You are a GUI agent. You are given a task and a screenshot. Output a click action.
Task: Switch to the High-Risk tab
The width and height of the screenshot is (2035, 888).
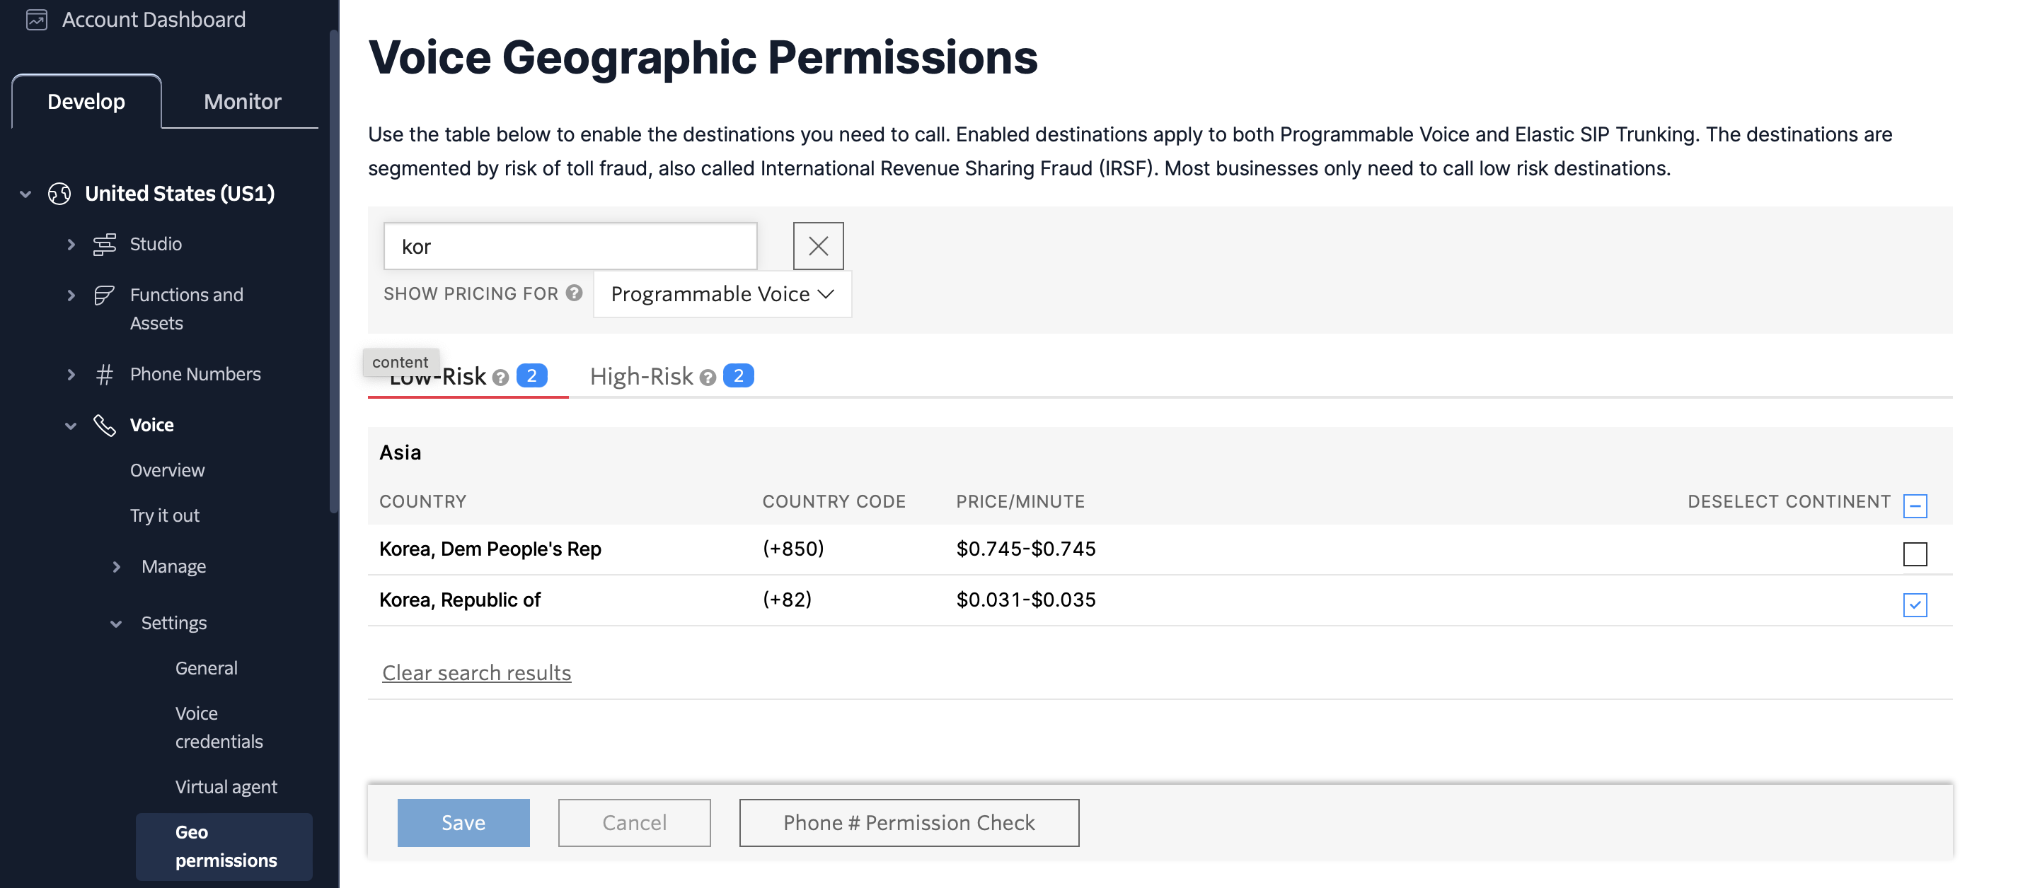pyautogui.click(x=642, y=377)
